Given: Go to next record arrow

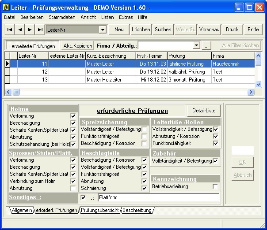Looking at the screenshot, I should (30, 30).
